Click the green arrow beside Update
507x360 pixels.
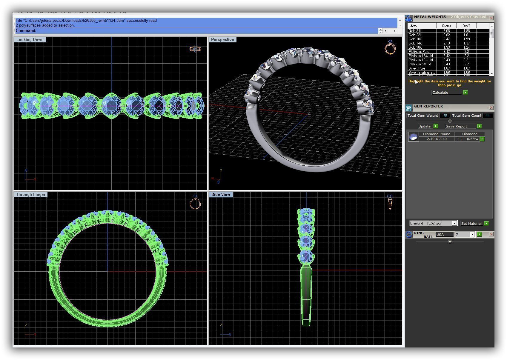(x=436, y=126)
